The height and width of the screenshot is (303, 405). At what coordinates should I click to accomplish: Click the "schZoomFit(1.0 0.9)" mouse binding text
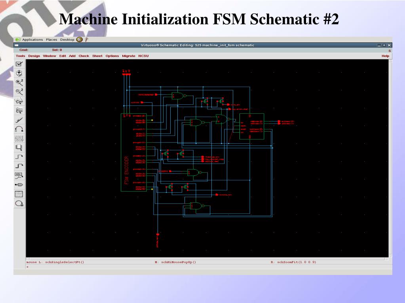click(x=297, y=262)
